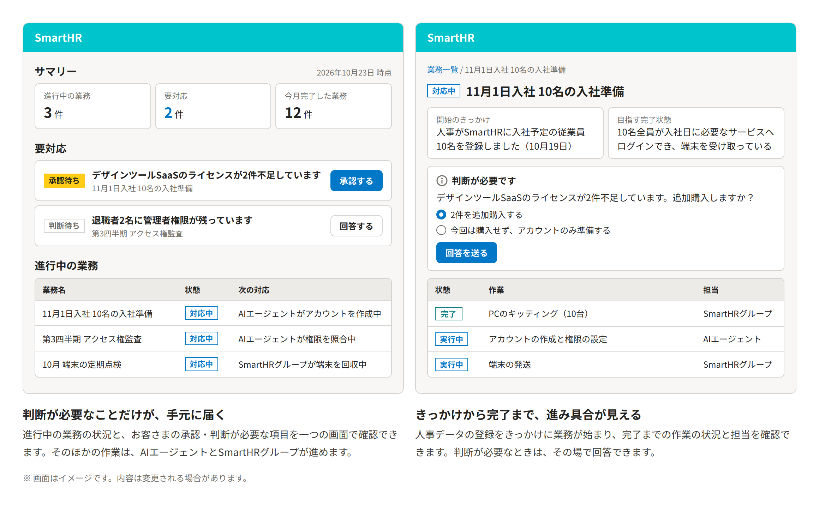Viewport: 819px width, 506px height.
Task: Click task アカウントの作成と権限の設定
Action: [x=548, y=339]
